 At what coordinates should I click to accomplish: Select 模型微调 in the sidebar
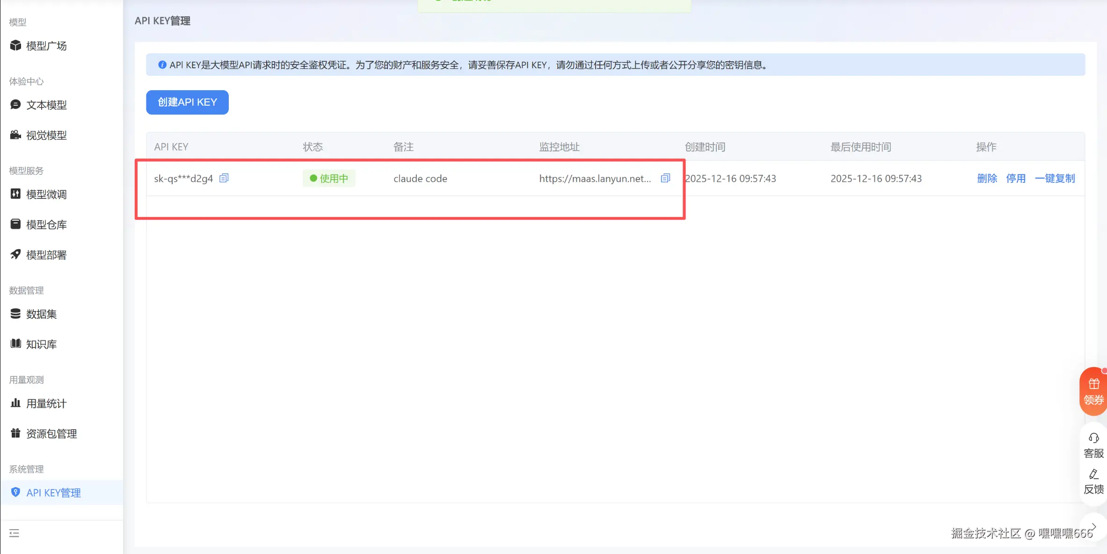46,194
